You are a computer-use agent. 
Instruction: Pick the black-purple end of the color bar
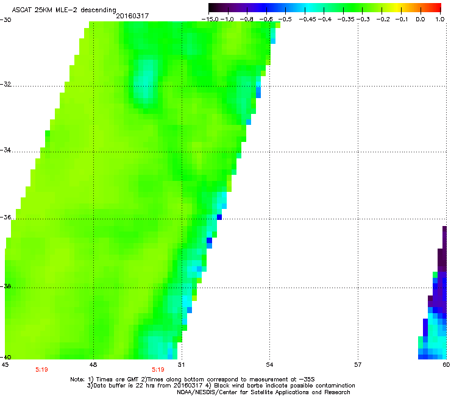[x=215, y=7]
